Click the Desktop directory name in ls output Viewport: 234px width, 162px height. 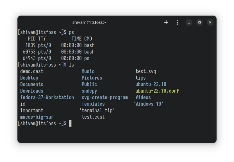[x=29, y=78]
